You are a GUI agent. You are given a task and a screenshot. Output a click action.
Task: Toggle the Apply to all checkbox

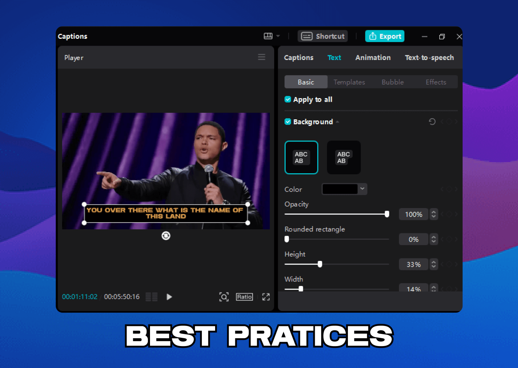(x=288, y=99)
